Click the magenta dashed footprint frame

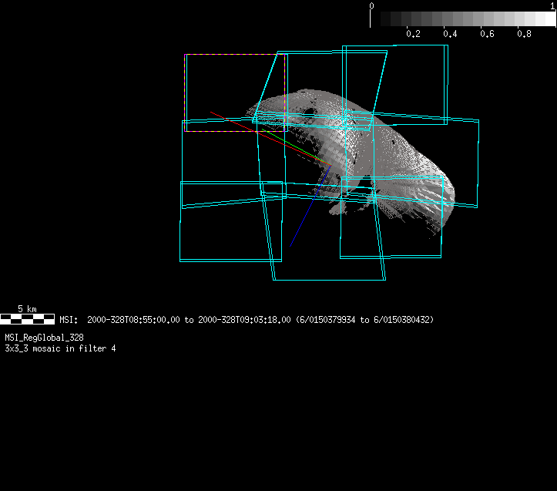(186, 92)
